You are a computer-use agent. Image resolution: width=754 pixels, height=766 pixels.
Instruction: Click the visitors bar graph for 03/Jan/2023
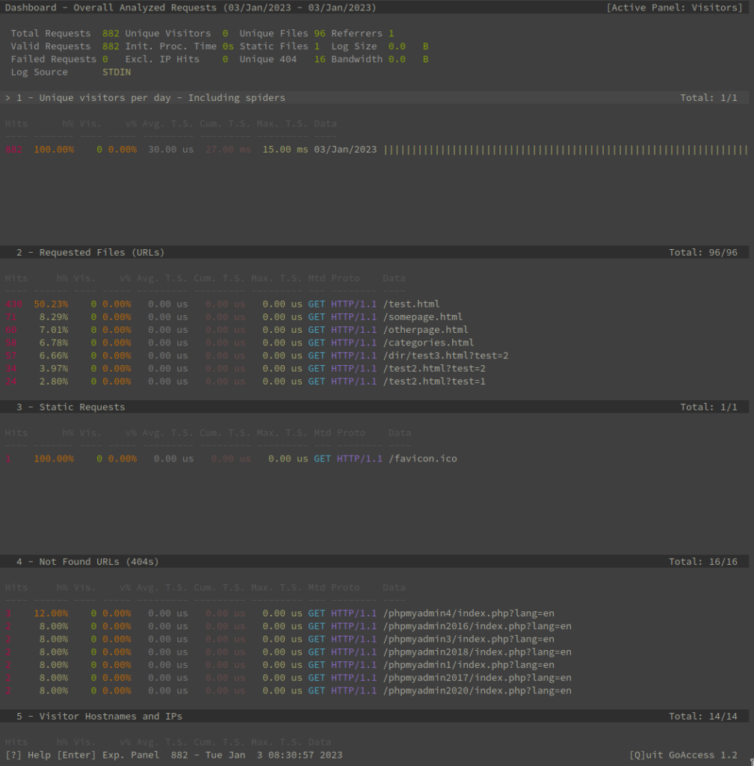coord(565,150)
